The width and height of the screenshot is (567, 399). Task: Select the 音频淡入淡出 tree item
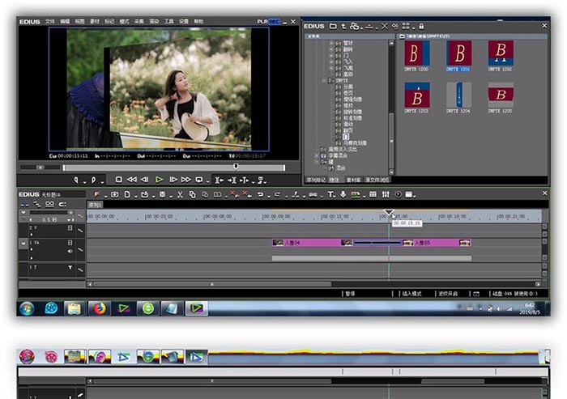point(343,149)
